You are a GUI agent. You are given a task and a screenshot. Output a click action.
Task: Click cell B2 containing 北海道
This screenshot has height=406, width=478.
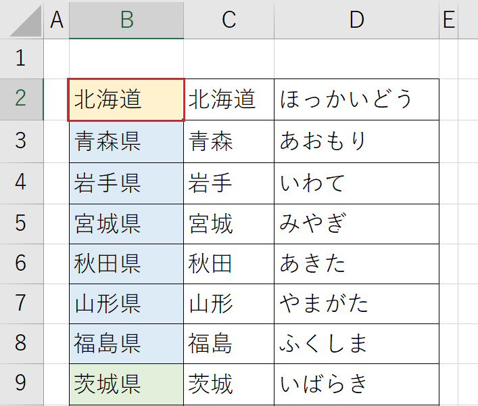click(x=126, y=99)
